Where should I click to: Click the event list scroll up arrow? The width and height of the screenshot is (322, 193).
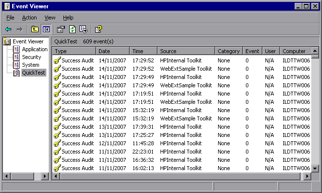[315, 51]
